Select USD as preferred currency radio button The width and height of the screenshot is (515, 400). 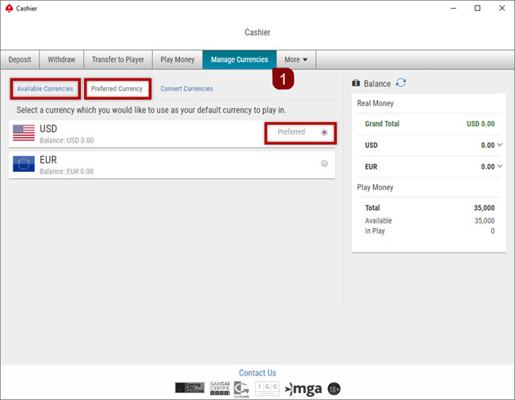[325, 132]
